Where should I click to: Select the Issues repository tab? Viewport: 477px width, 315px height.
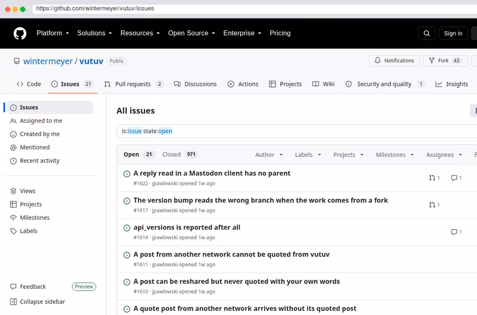coord(72,84)
